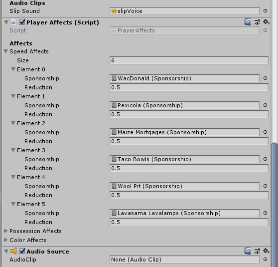278x267 pixels.
Task: Collapse the Player Affects component foldout
Action: click(x=6, y=22)
